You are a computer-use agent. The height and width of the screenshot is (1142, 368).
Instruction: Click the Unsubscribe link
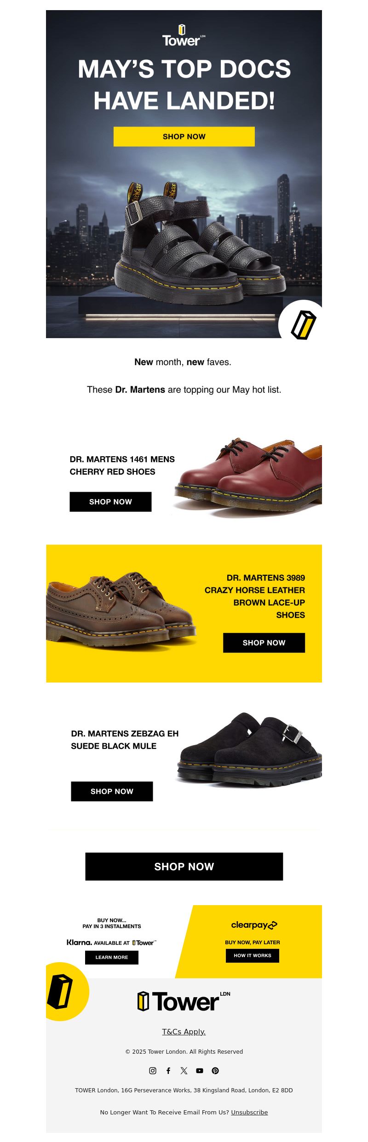point(249,1112)
